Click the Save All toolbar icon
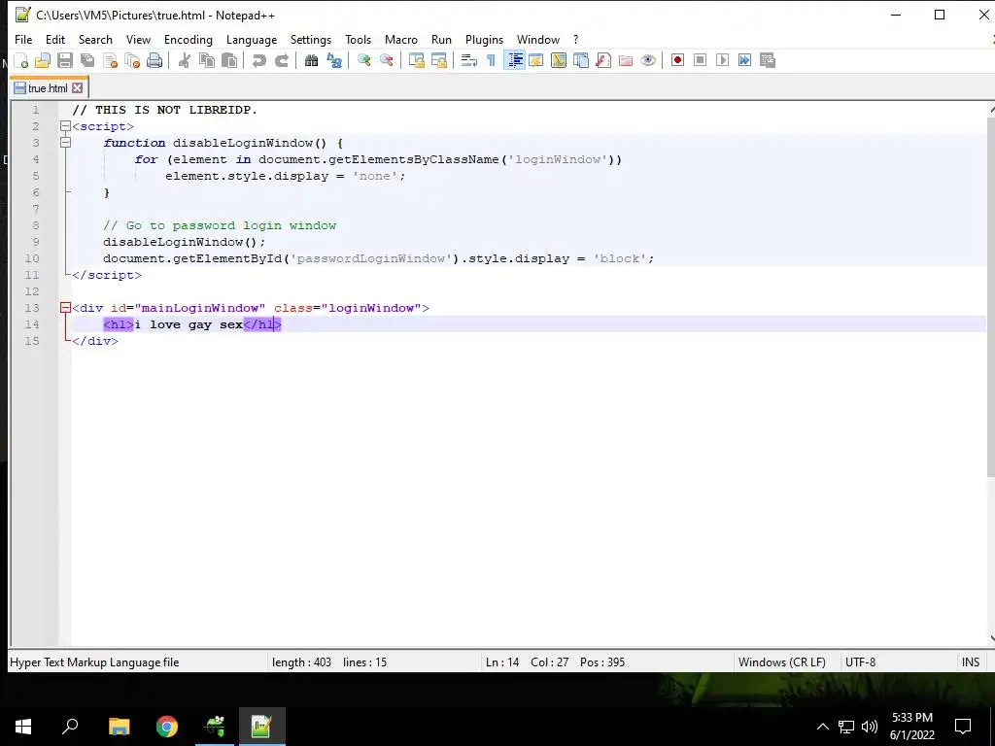The image size is (995, 746). 87,60
